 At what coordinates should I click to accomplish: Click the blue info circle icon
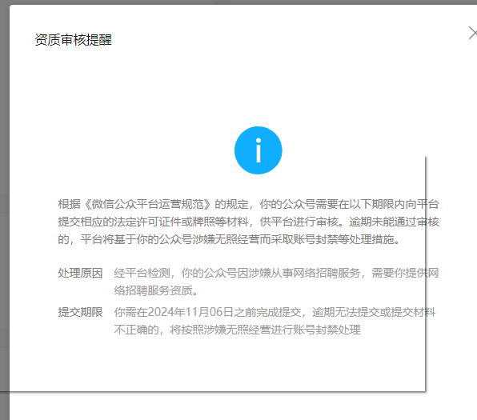tap(259, 150)
